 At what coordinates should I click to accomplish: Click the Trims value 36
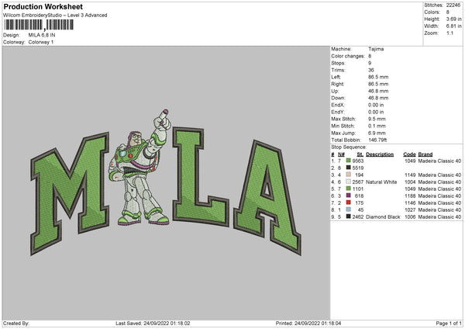click(371, 70)
